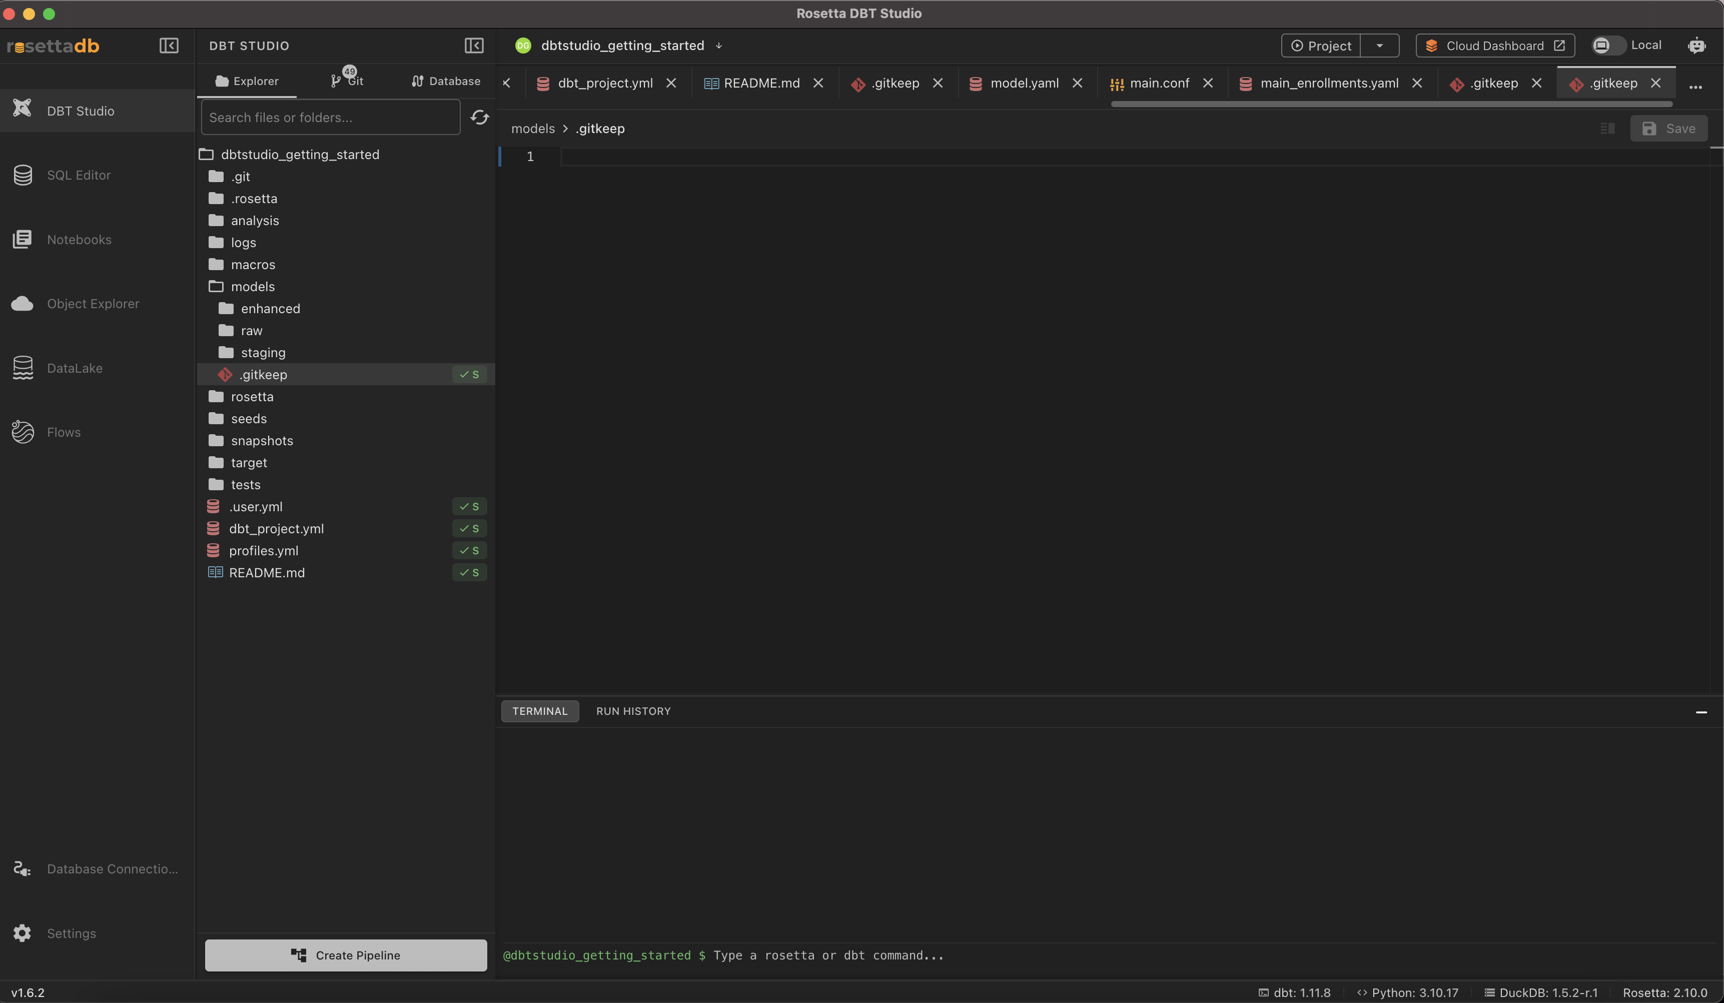Close the dbt_project.yml tab
The image size is (1724, 1003).
point(671,84)
